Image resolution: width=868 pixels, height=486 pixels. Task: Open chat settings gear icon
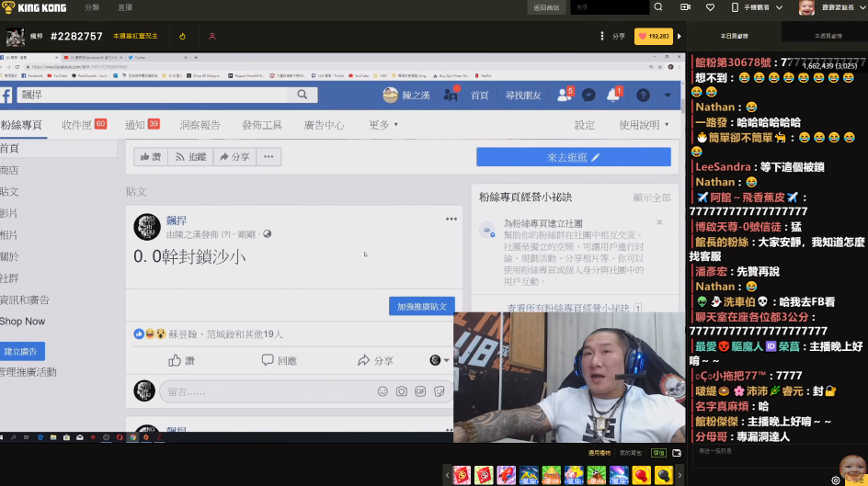pos(836,480)
